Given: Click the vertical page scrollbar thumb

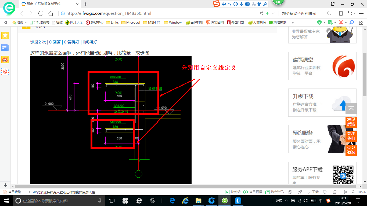Looking at the screenshot, I should coord(365,75).
